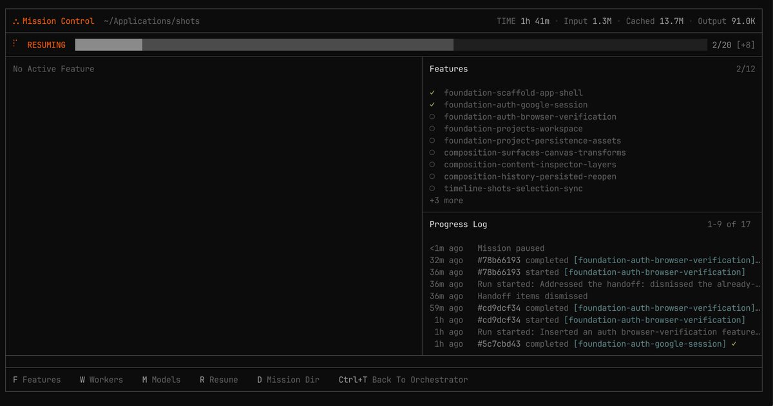Open Mission Dir from bottom bar
773x406 pixels.
pyautogui.click(x=288, y=380)
